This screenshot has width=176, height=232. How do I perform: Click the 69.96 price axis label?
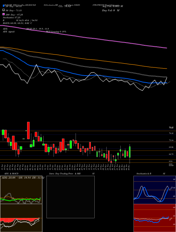(171, 147)
